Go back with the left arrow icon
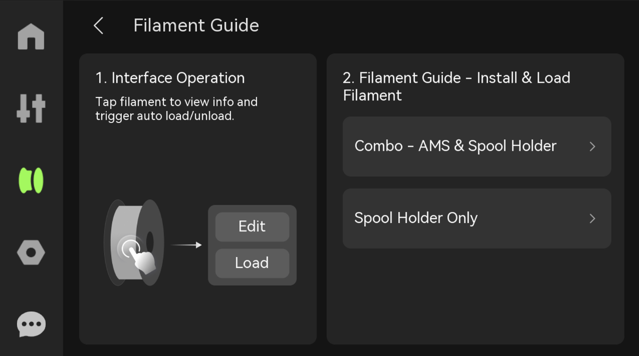 tap(98, 25)
